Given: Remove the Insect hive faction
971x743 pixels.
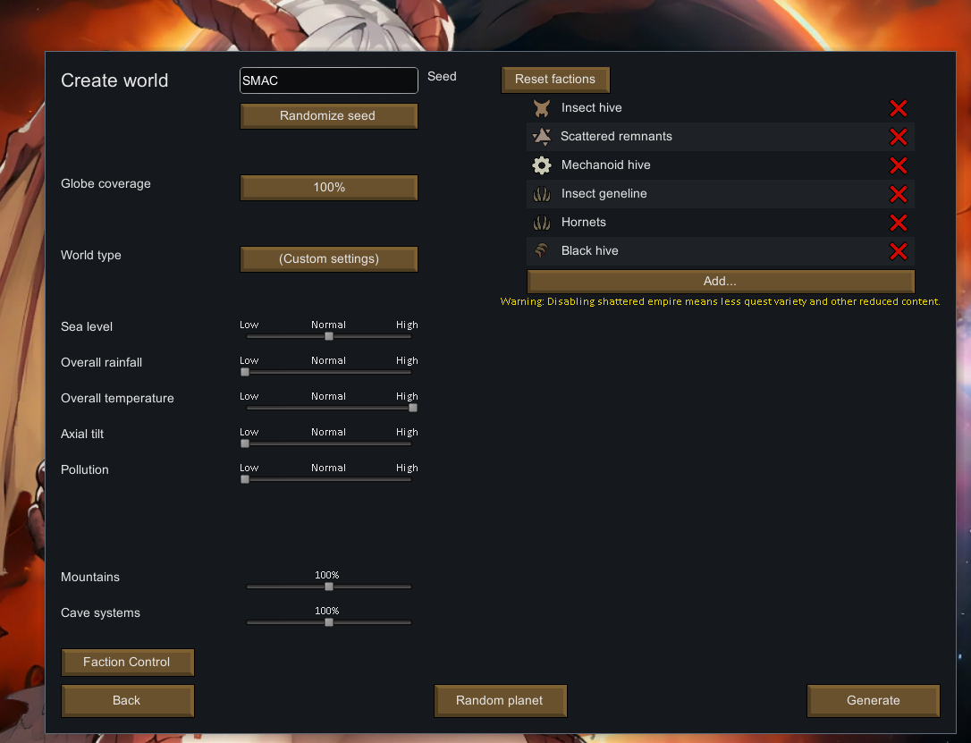Looking at the screenshot, I should (x=899, y=108).
